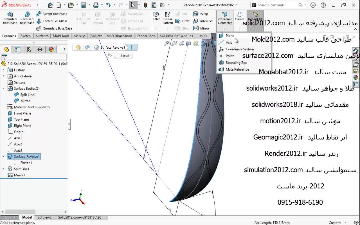
Task: Click the filter funnel icon in the tree
Action: coord(4,57)
